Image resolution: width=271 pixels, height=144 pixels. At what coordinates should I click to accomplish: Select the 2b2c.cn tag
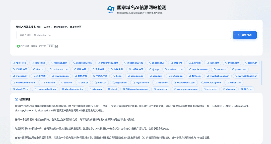pyautogui.click(x=246, y=89)
